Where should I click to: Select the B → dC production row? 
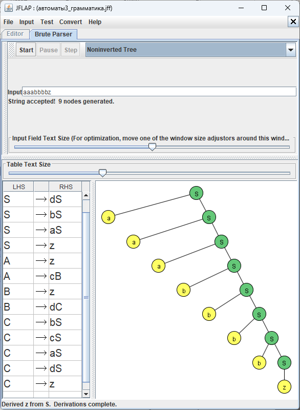(42, 307)
